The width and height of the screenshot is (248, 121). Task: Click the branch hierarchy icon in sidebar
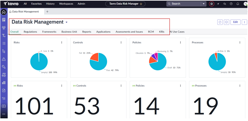(x=4, y=51)
